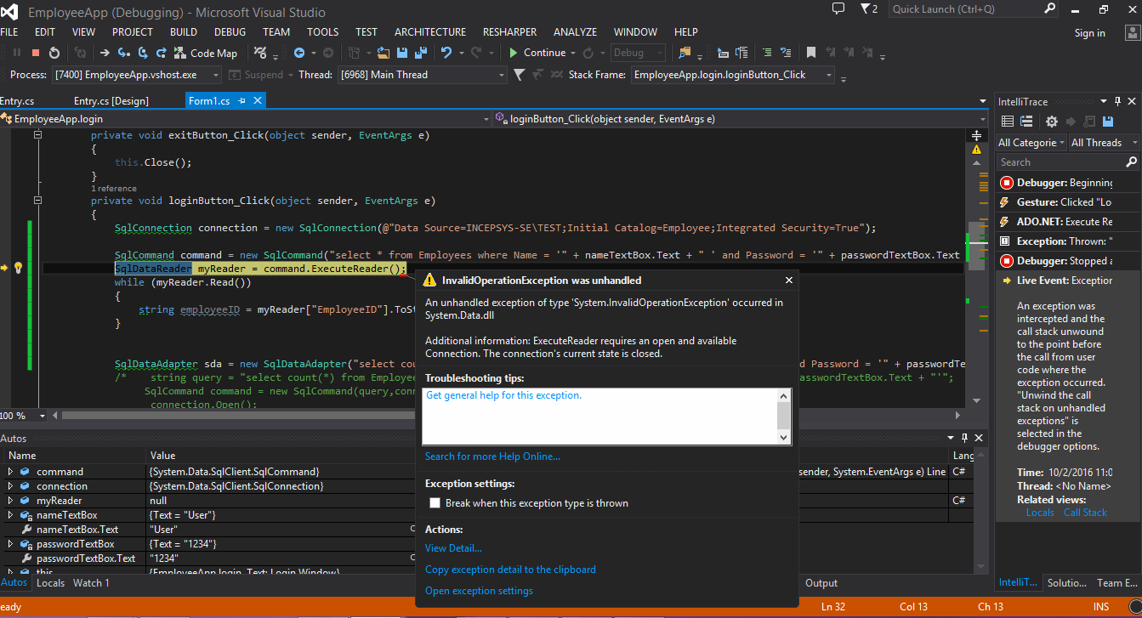
Task: Click Call Stack related view link
Action: 1085,513
